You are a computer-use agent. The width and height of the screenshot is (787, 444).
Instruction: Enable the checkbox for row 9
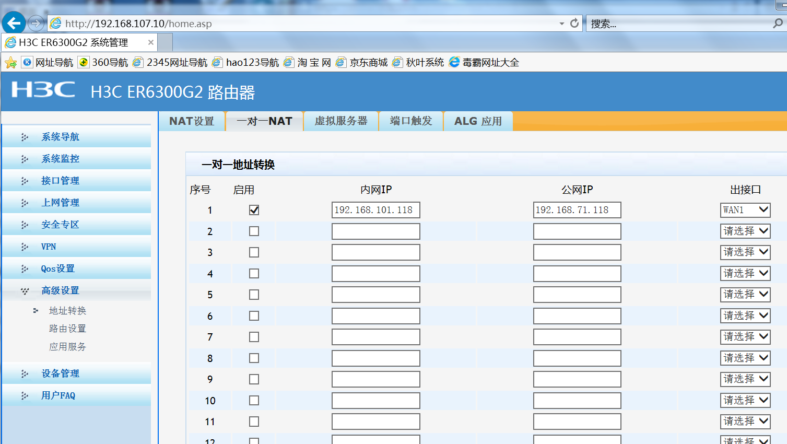click(x=254, y=379)
